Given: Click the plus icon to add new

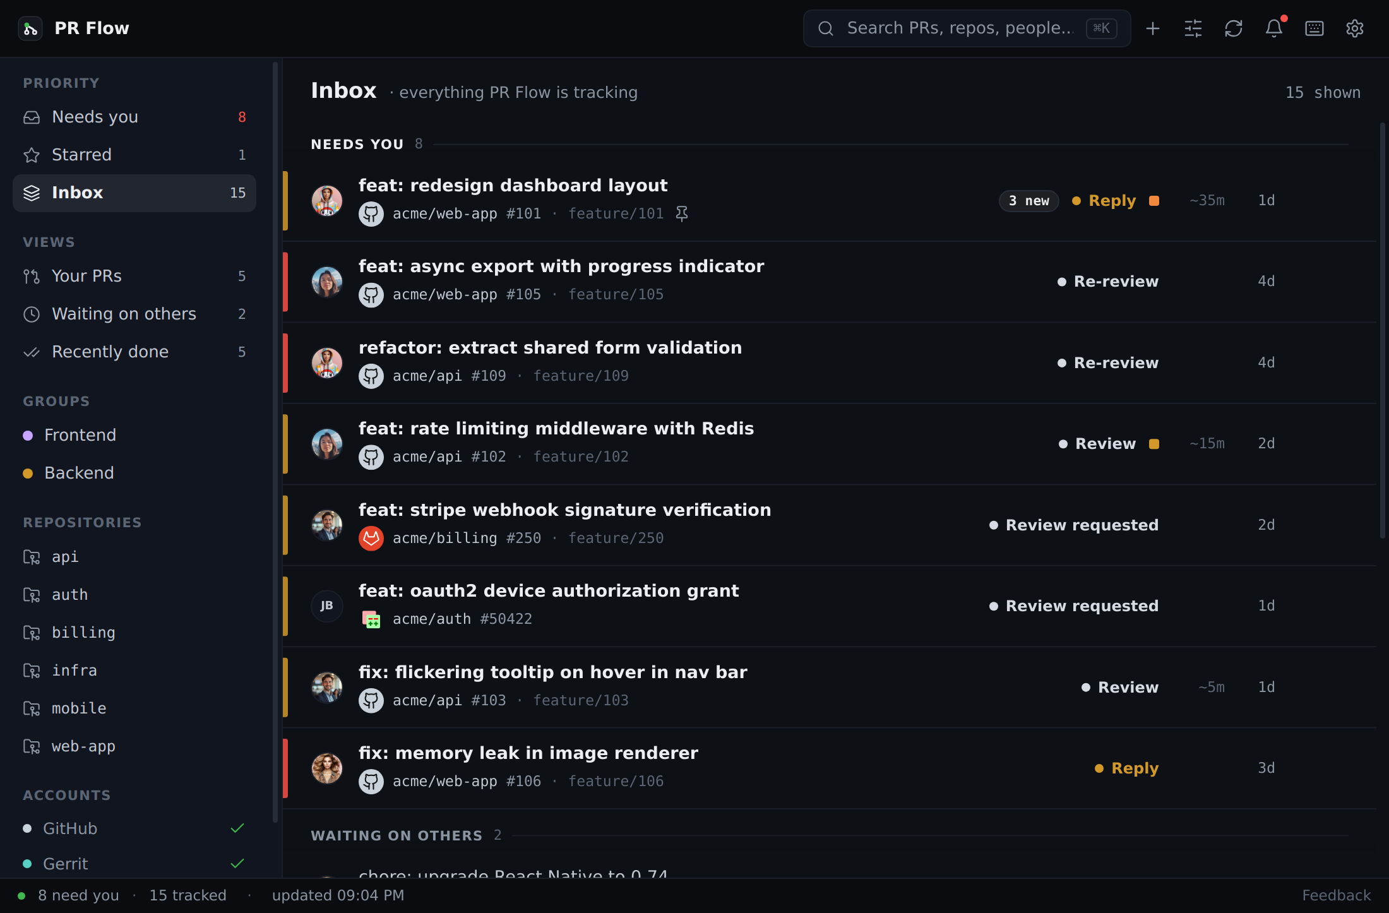Looking at the screenshot, I should click(x=1153, y=28).
